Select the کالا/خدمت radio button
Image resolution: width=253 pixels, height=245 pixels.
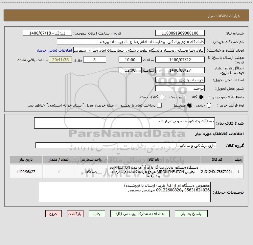tap(162, 97)
